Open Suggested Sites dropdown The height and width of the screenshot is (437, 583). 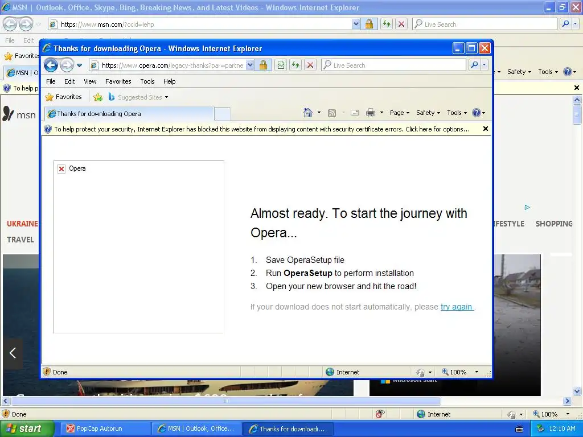coord(138,97)
